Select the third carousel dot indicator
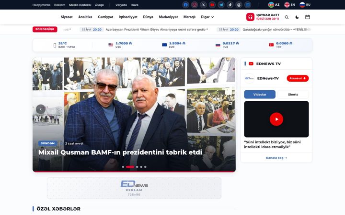345x215 pixels. pos(137,167)
